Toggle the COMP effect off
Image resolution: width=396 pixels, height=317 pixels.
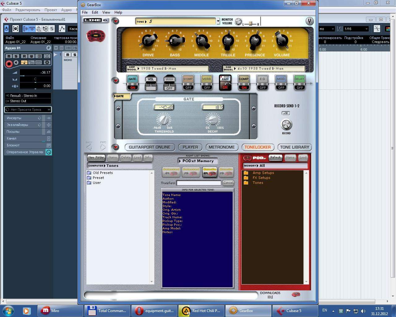click(x=243, y=83)
